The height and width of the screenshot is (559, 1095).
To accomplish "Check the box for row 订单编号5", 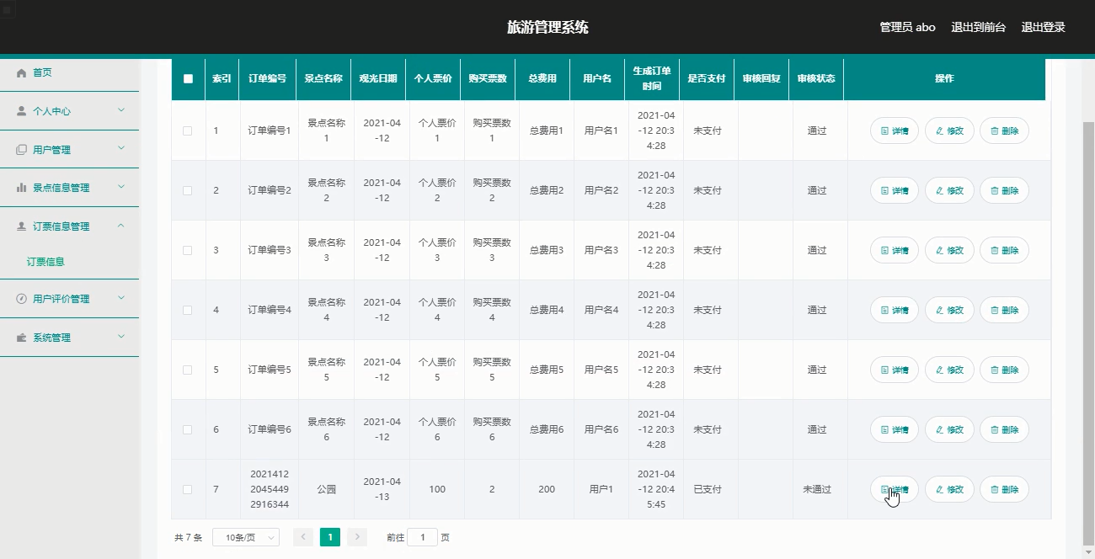I will pos(188,370).
